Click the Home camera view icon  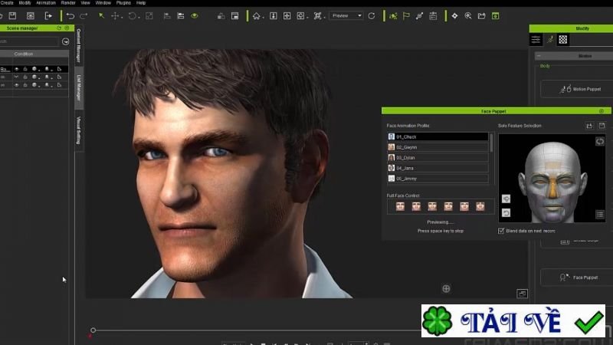256,16
